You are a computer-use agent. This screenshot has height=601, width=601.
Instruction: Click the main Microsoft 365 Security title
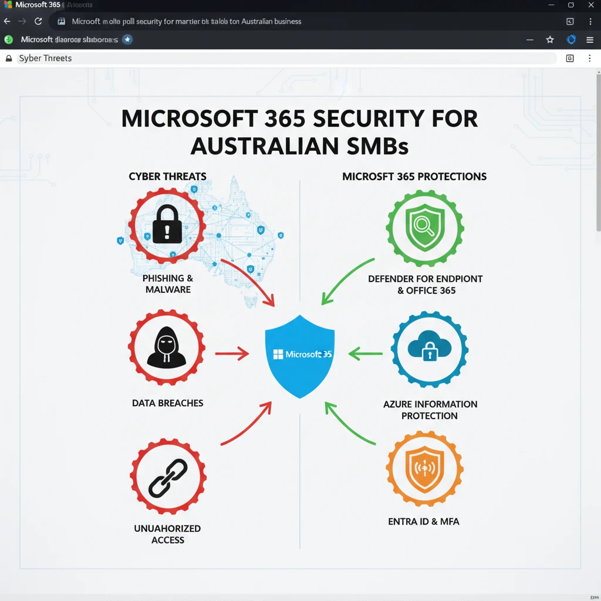click(x=300, y=132)
